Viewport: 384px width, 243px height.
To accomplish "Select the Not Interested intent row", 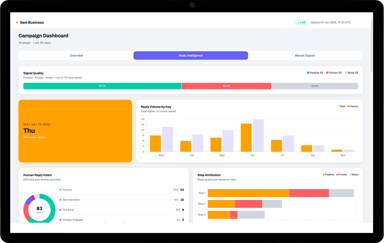I will pos(122,200).
